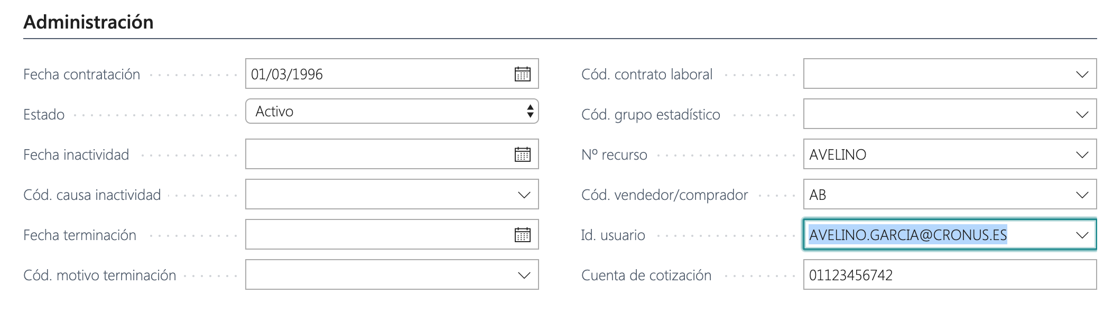
Task: Open calendar picker for Fecha terminación
Action: coord(522,235)
